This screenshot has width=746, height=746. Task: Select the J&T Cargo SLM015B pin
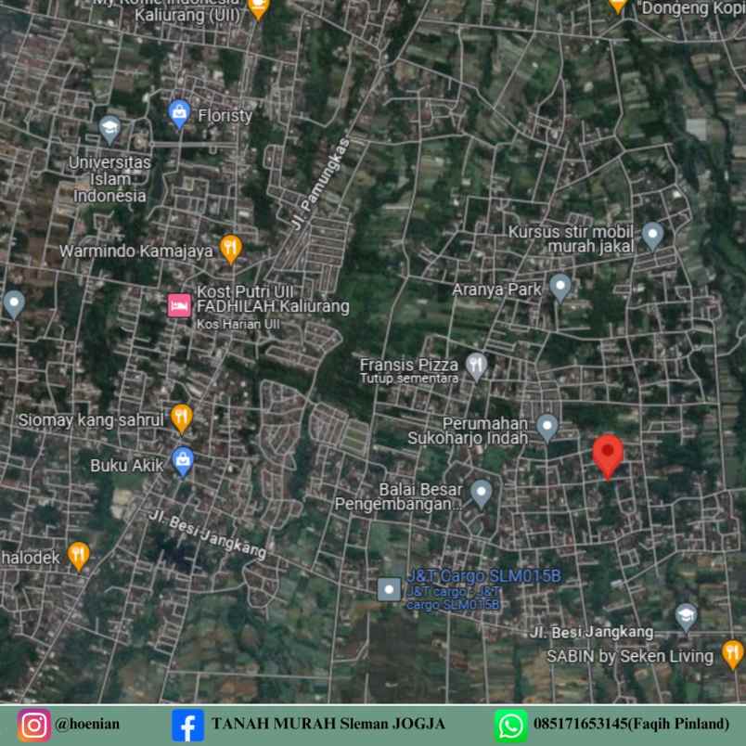(387, 585)
